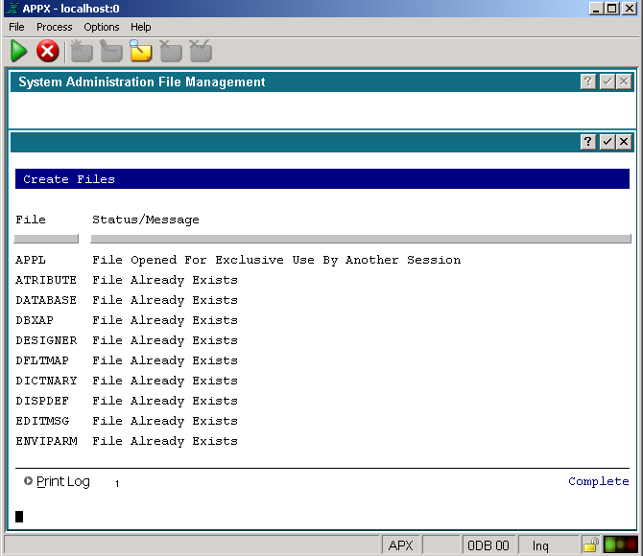Image resolution: width=643 pixels, height=556 pixels.
Task: Open the Help menu
Action: point(141,27)
